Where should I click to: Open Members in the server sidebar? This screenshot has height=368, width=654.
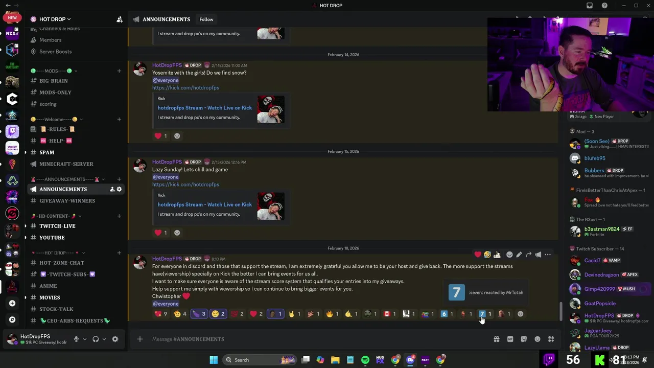50,40
